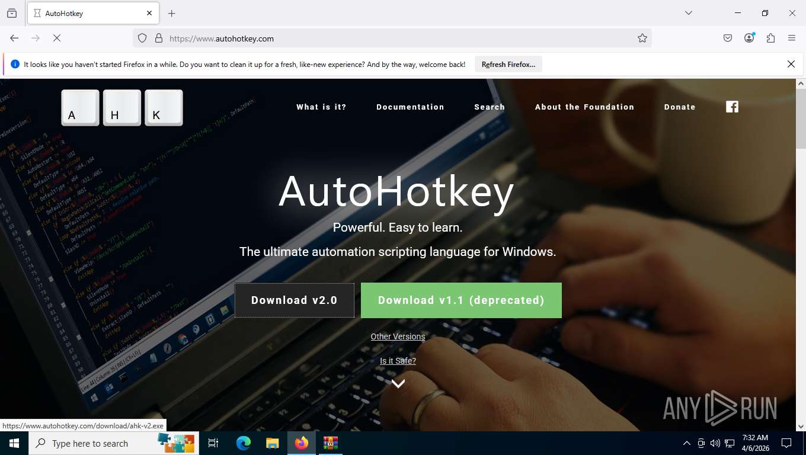
Task: Launch Microsoft Edge from the taskbar
Action: coord(244,443)
